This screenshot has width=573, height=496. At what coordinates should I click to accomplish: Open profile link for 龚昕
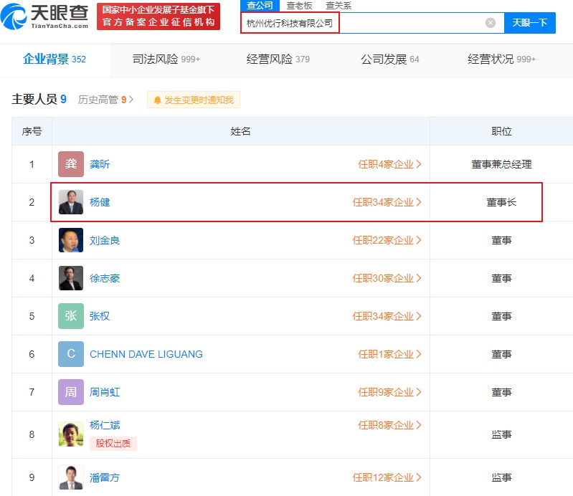coord(100,164)
